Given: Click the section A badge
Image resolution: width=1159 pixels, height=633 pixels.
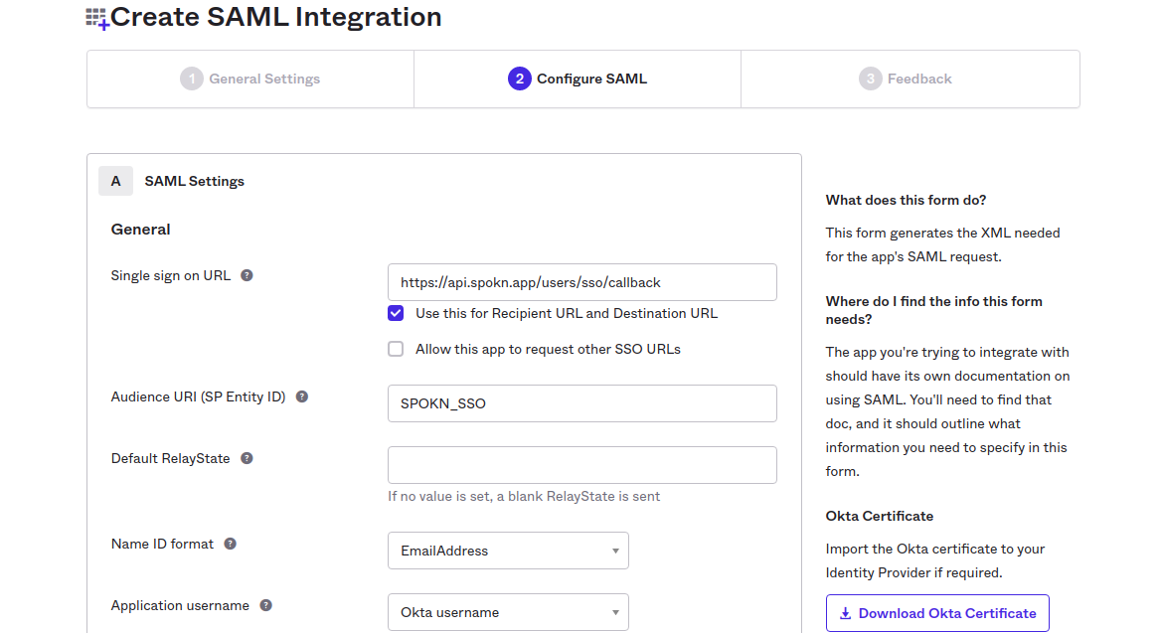Looking at the screenshot, I should pos(115,181).
